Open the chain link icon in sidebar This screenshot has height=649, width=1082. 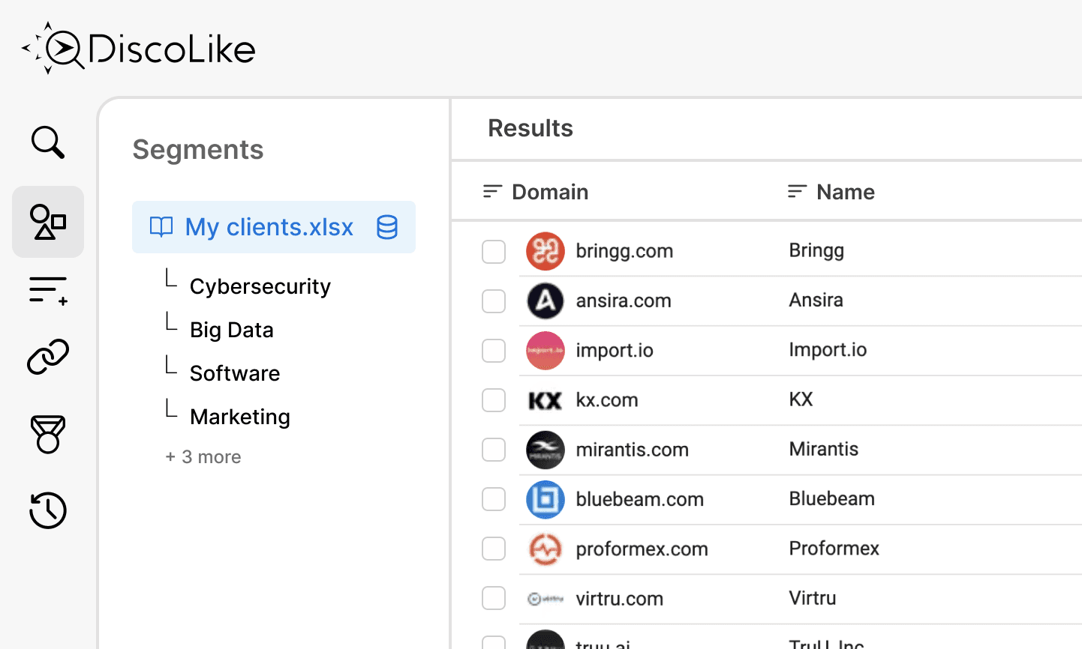pos(48,357)
